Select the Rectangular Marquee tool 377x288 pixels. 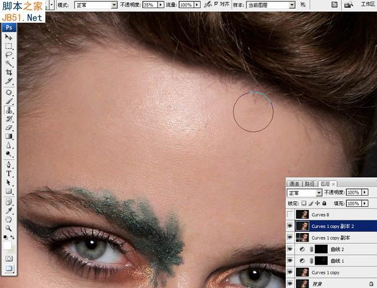tap(9, 46)
